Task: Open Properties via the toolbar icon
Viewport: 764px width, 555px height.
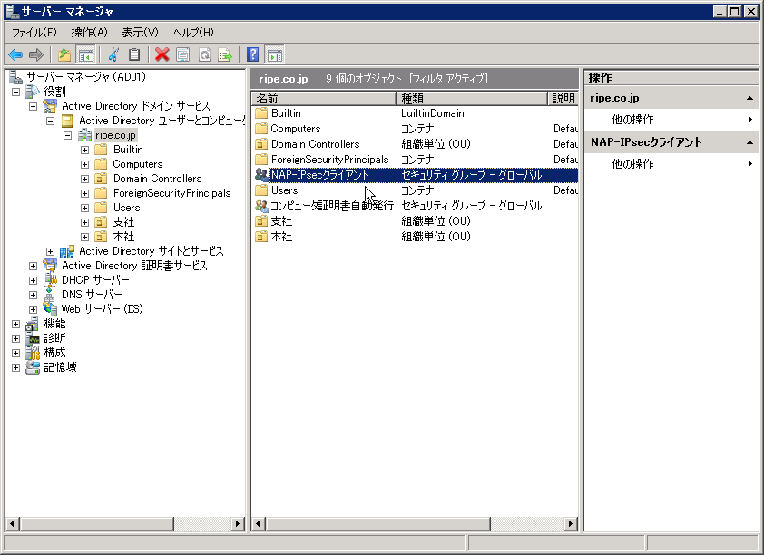Action: (182, 55)
